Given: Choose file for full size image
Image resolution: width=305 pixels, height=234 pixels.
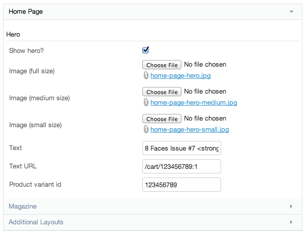Looking at the screenshot, I should pos(162,65).
